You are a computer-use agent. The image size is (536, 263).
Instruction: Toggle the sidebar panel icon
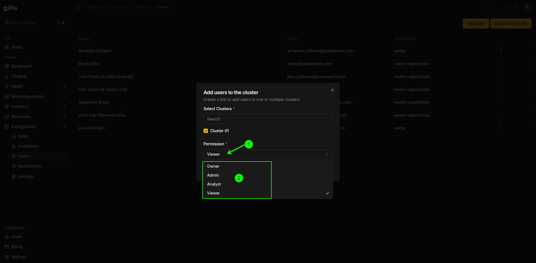[78, 7]
